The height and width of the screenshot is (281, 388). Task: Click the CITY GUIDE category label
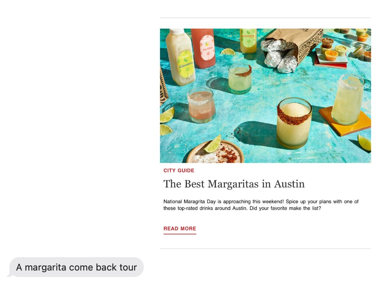click(179, 170)
